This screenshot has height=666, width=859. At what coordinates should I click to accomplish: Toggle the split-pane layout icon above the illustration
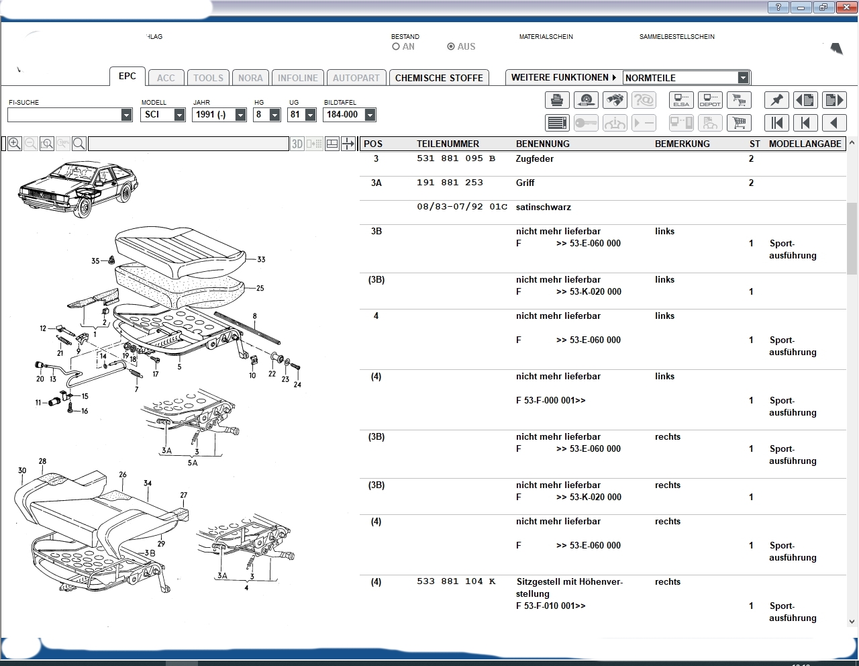coord(332,144)
